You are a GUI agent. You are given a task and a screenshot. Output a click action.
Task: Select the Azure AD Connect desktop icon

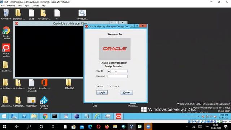[x=44, y=103]
